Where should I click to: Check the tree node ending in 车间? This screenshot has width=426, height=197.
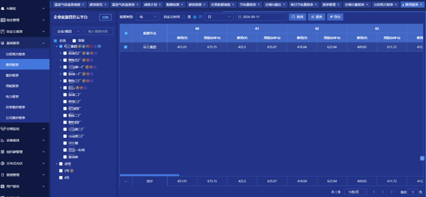(x=65, y=150)
